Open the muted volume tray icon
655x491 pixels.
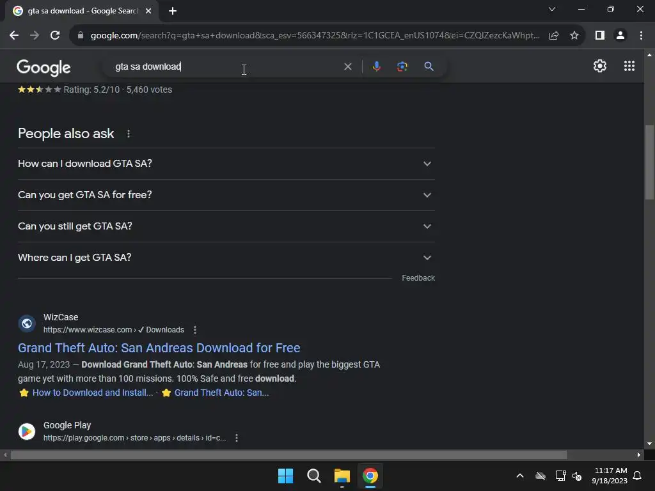pos(578,476)
